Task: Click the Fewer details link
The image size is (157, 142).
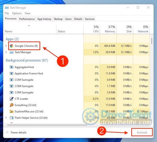Action: 18,133
